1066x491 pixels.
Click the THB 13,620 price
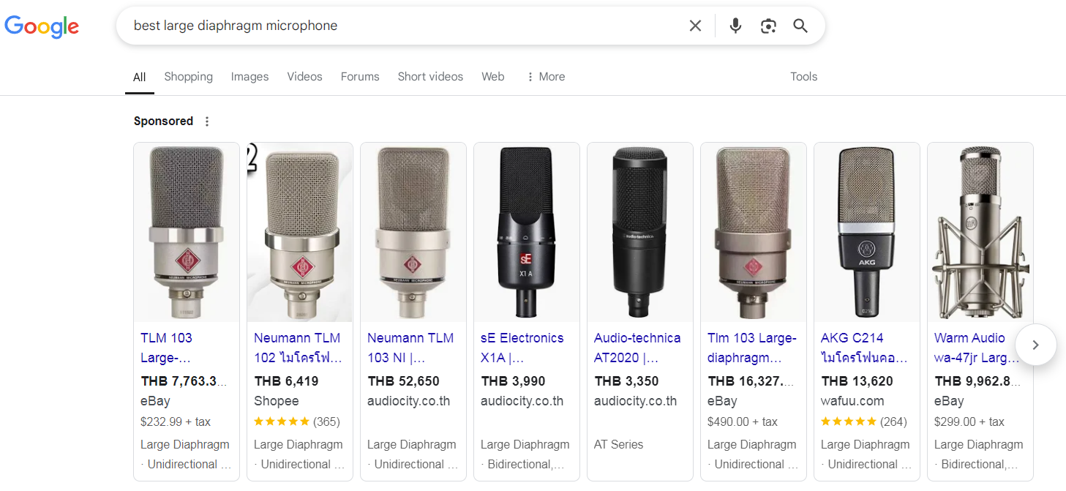(x=857, y=381)
